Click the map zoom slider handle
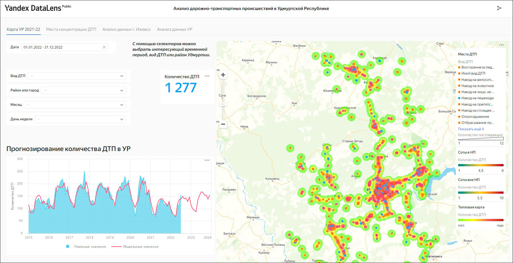The height and width of the screenshot is (263, 513). click(x=223, y=104)
